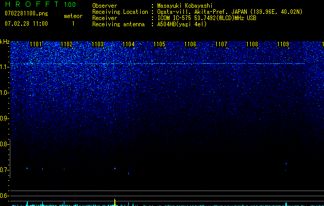324x206 pixels.
Task: Click the 1.1 kHz frequency axis label
Action: [4, 67]
